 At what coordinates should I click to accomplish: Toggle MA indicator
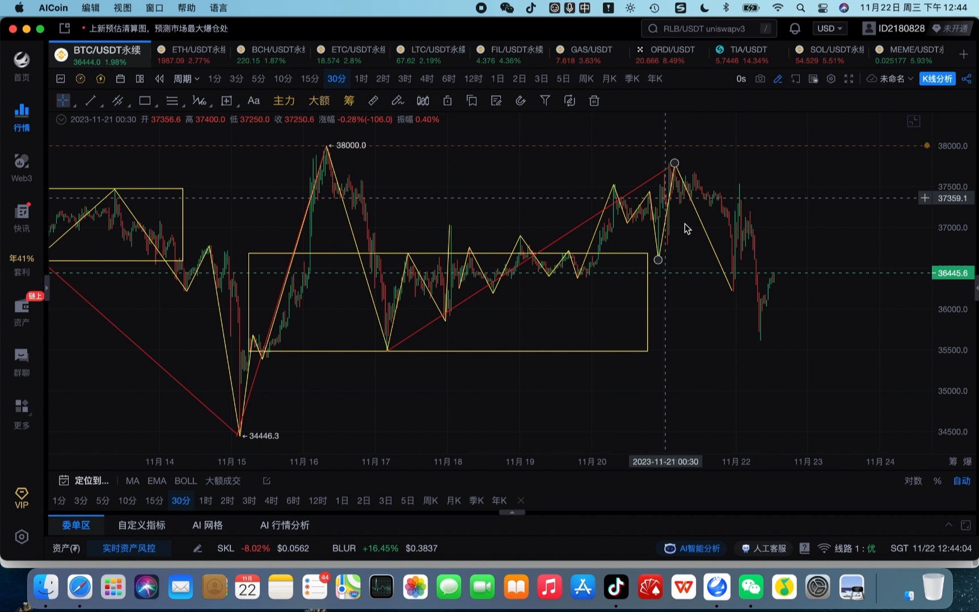(132, 480)
